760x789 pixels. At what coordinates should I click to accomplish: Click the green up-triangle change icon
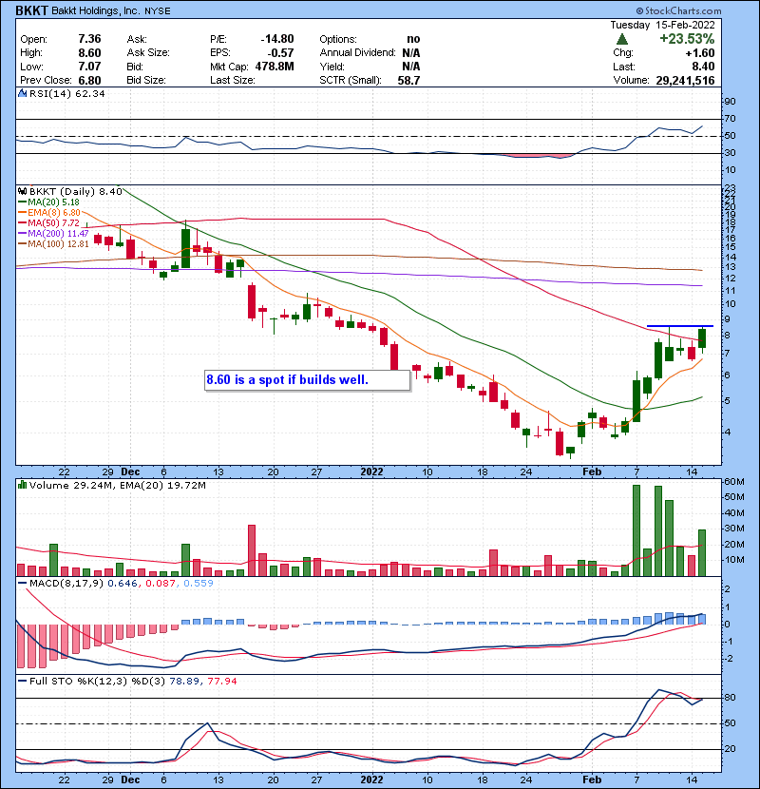click(621, 39)
